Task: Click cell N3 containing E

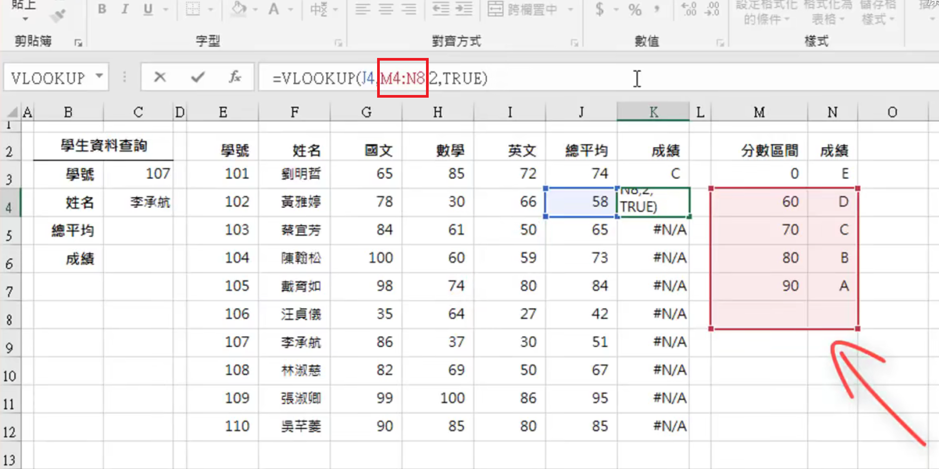Action: pos(832,174)
